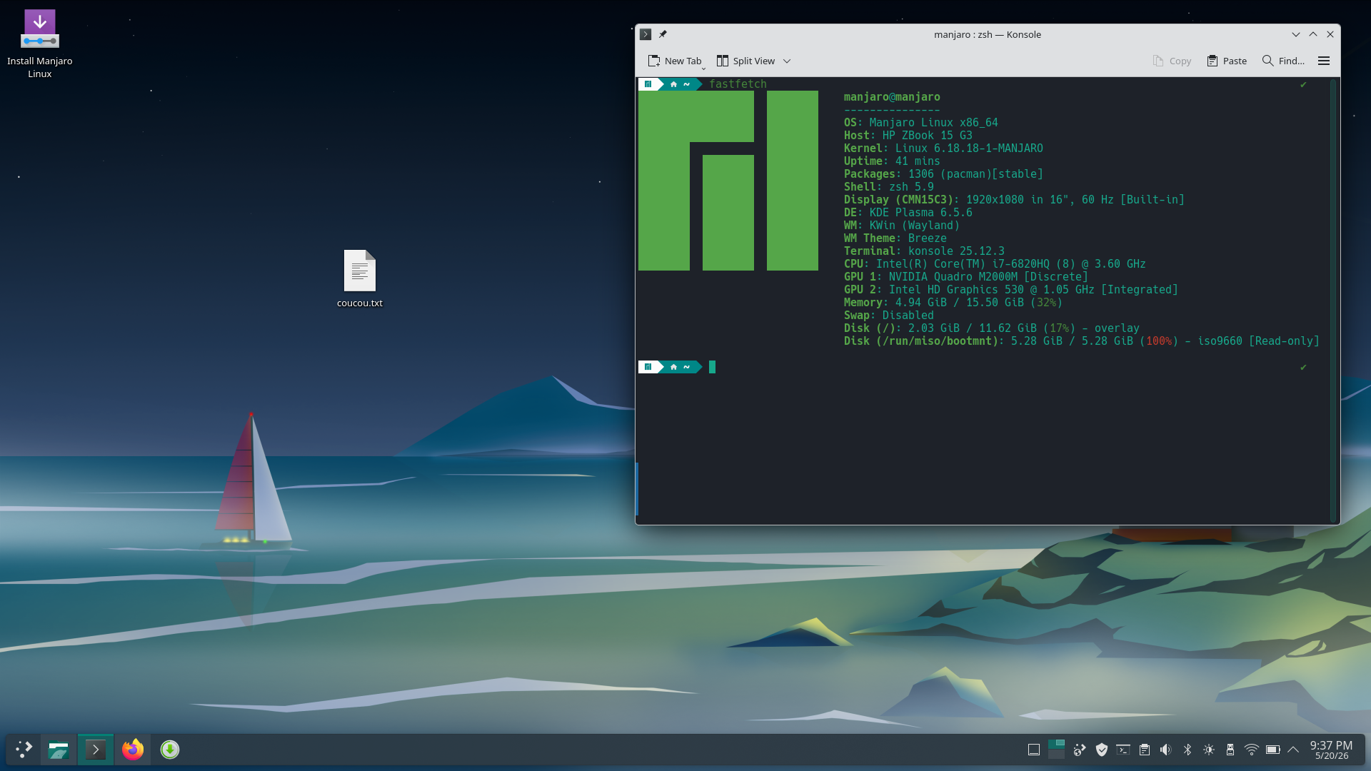Click the Copy button in Konsole toolbar

1172,61
